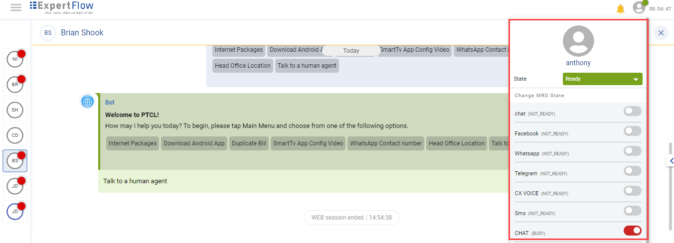Viewport: 674px width, 243px height.
Task: Click the Duplicate Bill button
Action: point(249,143)
